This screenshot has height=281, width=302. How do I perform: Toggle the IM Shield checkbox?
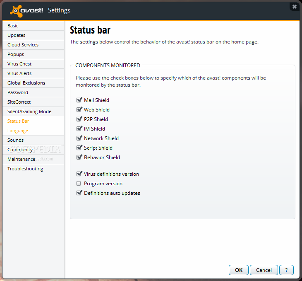[79, 128]
